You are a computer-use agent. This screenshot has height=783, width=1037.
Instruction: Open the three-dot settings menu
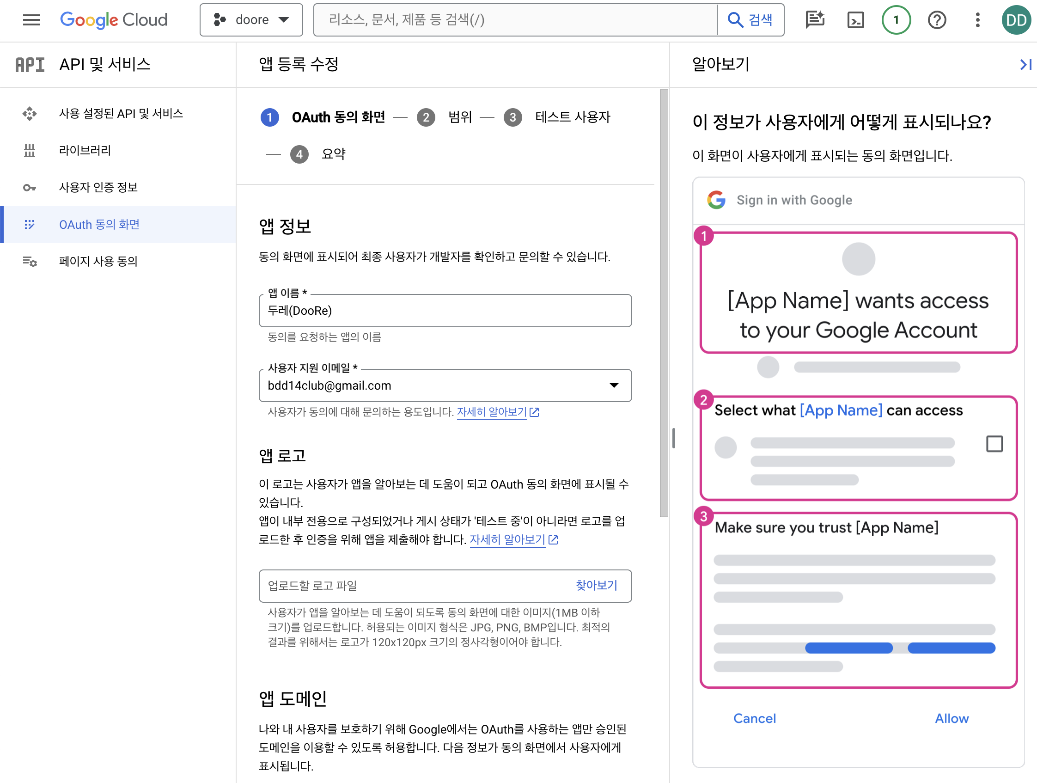pyautogui.click(x=977, y=20)
